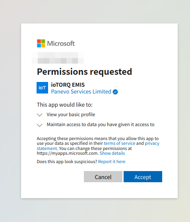
Task: Click the Accept button
Action: click(x=143, y=177)
